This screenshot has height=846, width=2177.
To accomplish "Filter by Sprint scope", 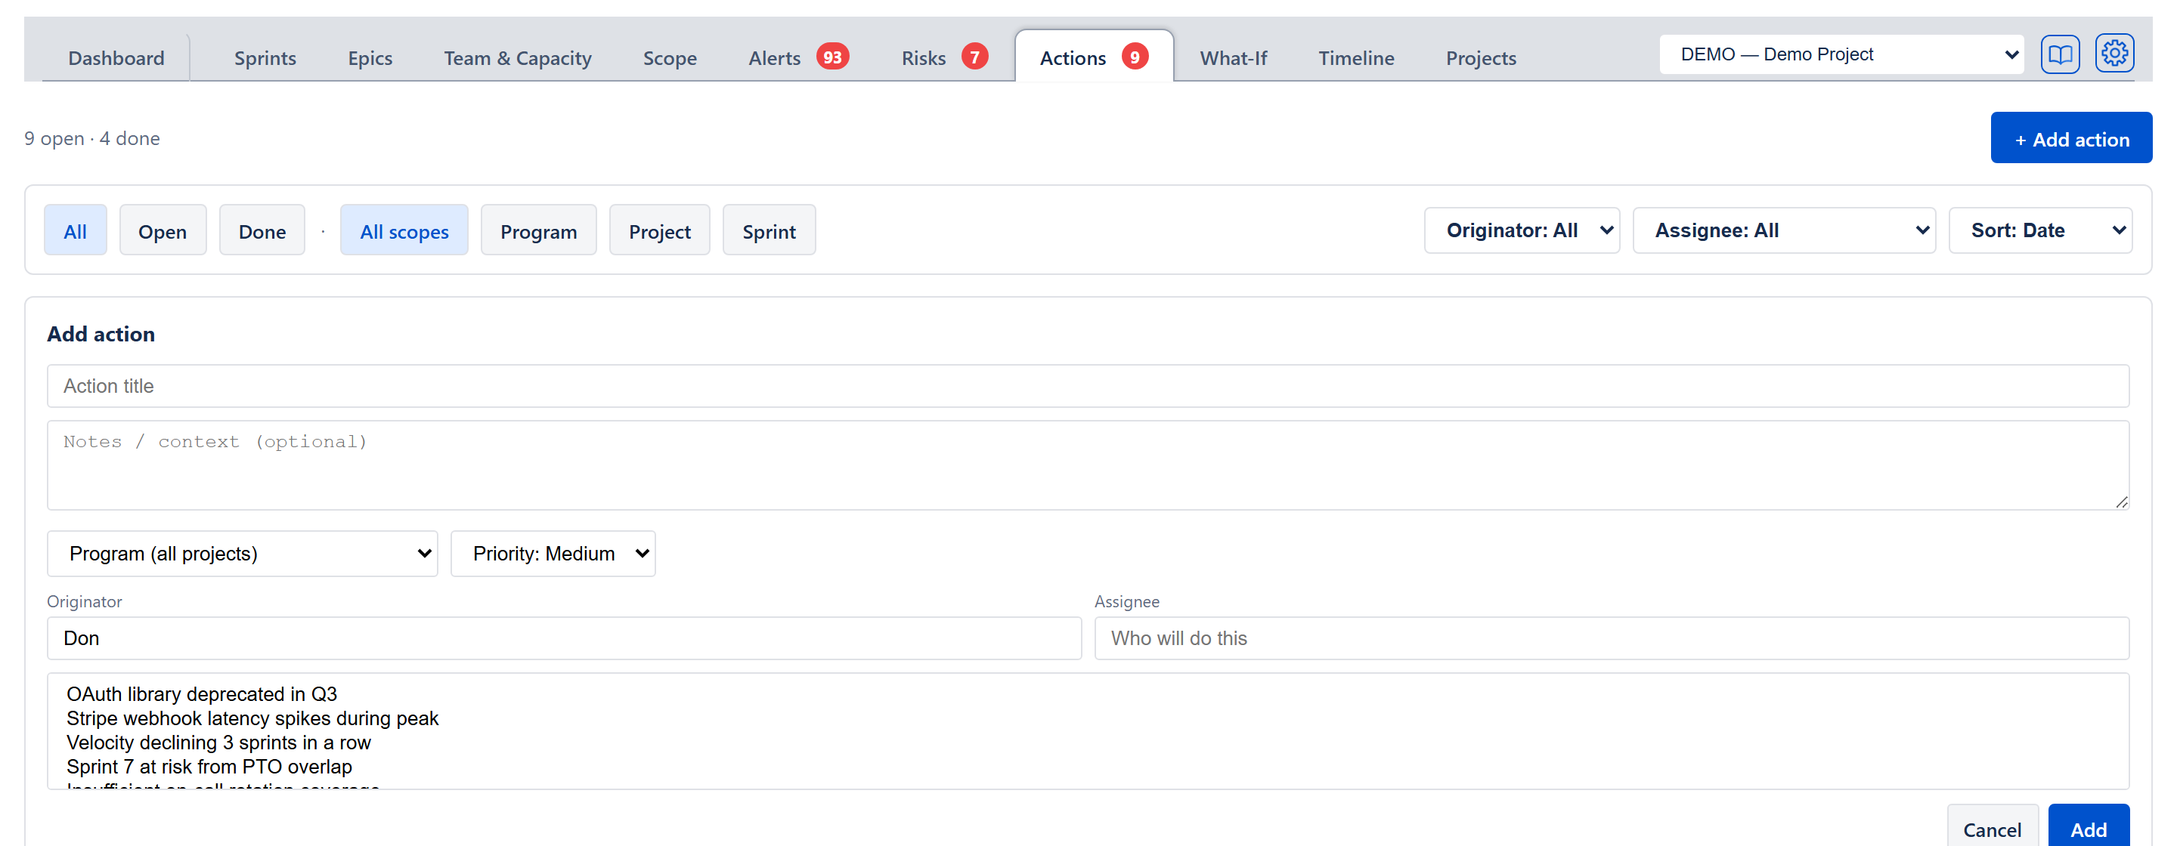I will (x=769, y=230).
